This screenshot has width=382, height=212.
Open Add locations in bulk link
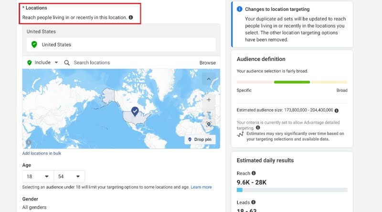point(42,153)
